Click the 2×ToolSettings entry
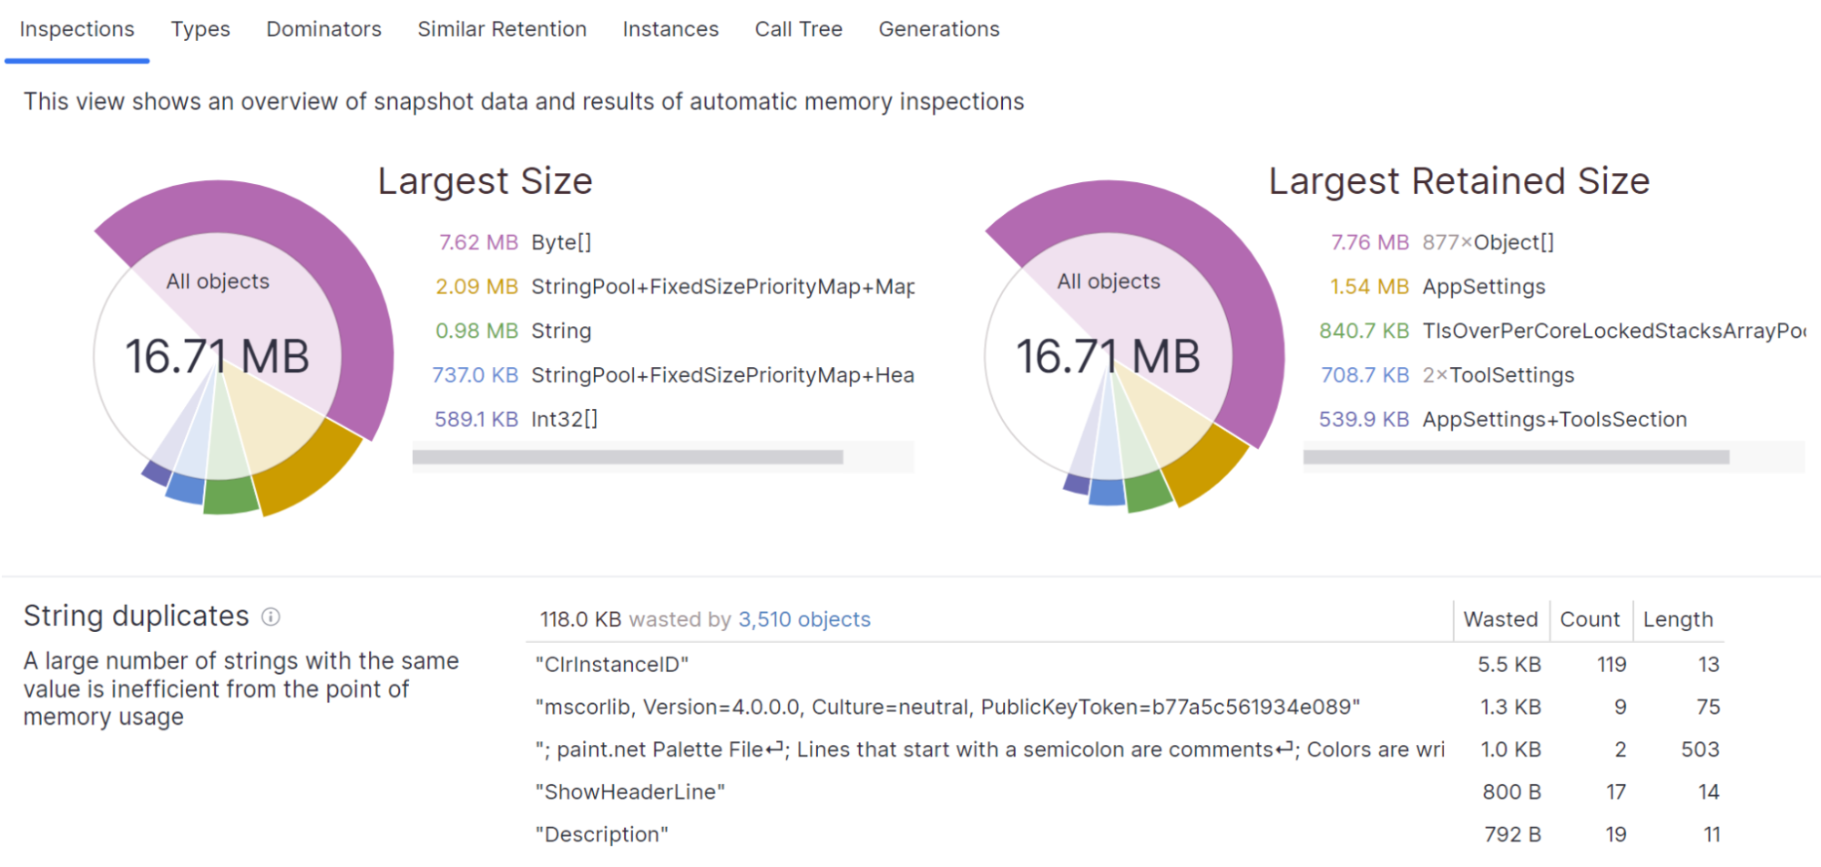 (1498, 375)
